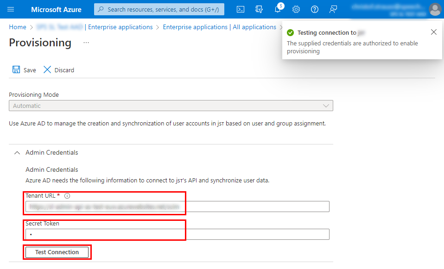Image resolution: width=444 pixels, height=269 pixels.
Task: Click the notification message about supplied credentials
Action: coord(352,47)
